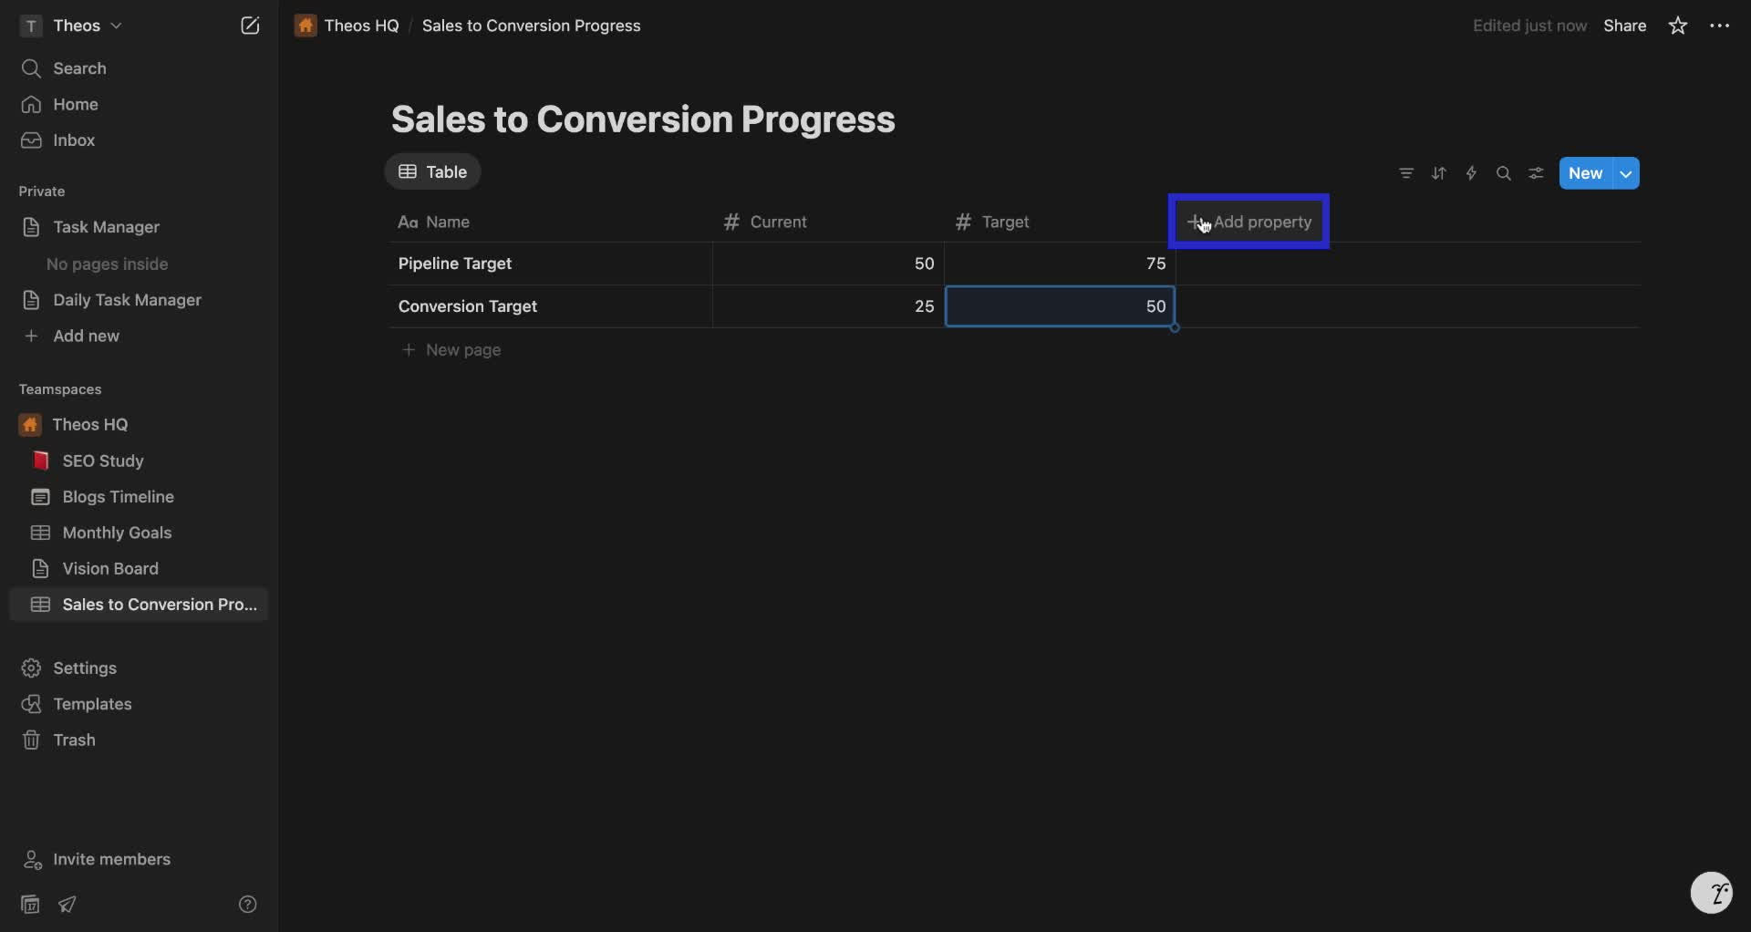Click Share at the top right
Viewport: 1751px width, 932px height.
[1625, 26]
